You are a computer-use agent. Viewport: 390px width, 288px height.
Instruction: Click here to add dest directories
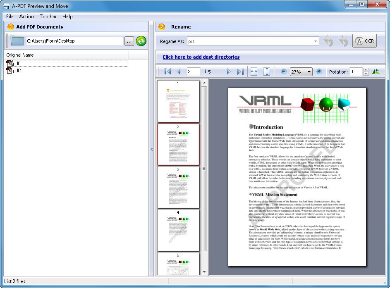point(201,57)
